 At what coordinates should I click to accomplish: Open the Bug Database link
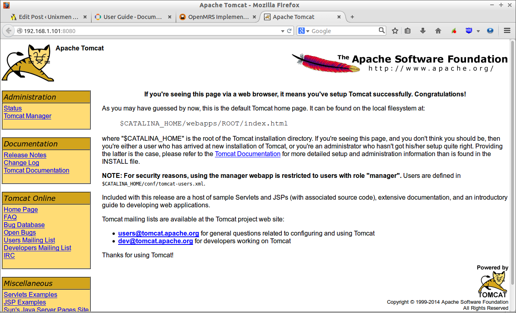24,225
